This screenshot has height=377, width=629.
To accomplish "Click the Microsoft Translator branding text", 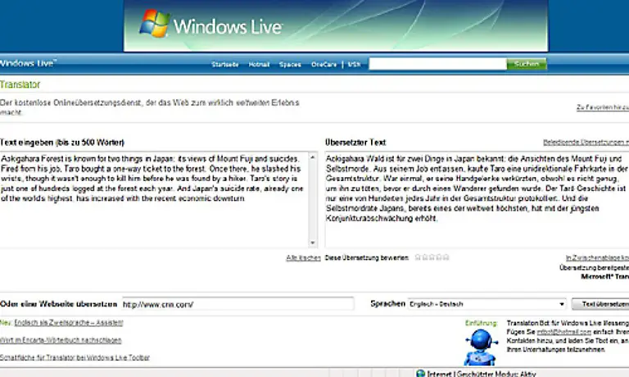I will tap(605, 277).
